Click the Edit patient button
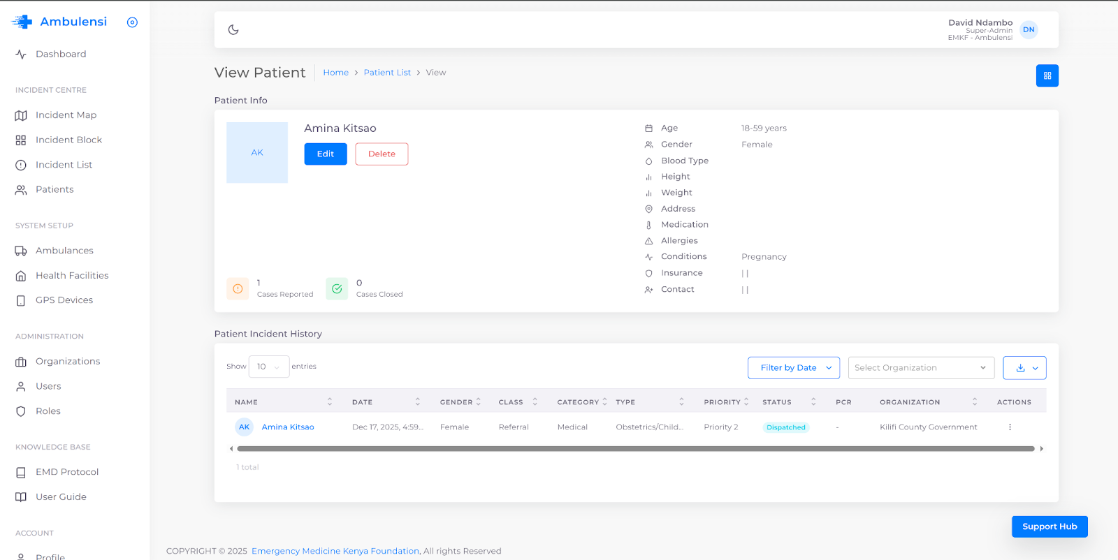Image resolution: width=1118 pixels, height=560 pixels. click(x=325, y=154)
